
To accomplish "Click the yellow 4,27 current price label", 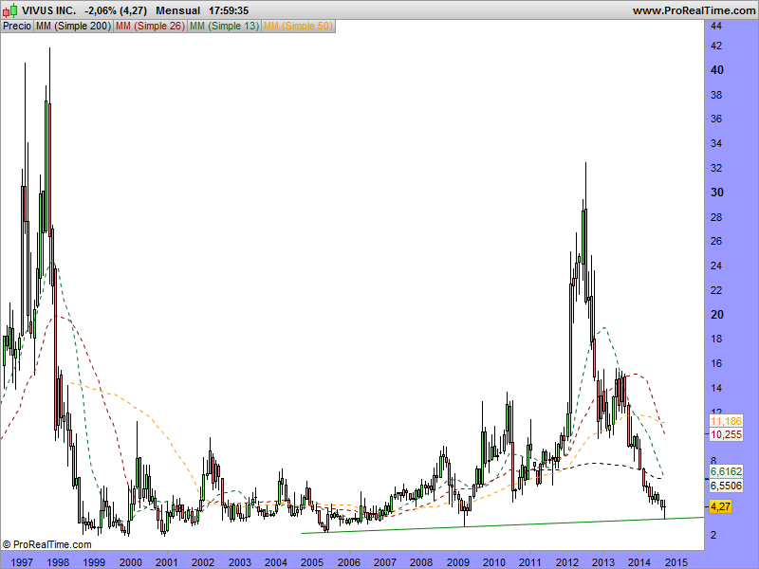I will [720, 506].
